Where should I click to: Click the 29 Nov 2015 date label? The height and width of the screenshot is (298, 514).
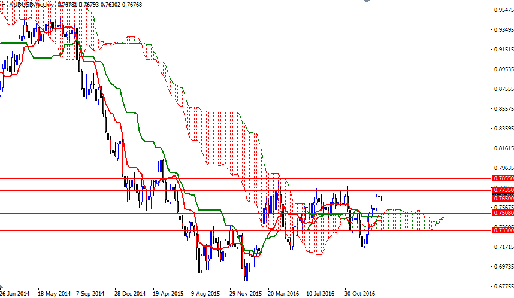point(246,293)
